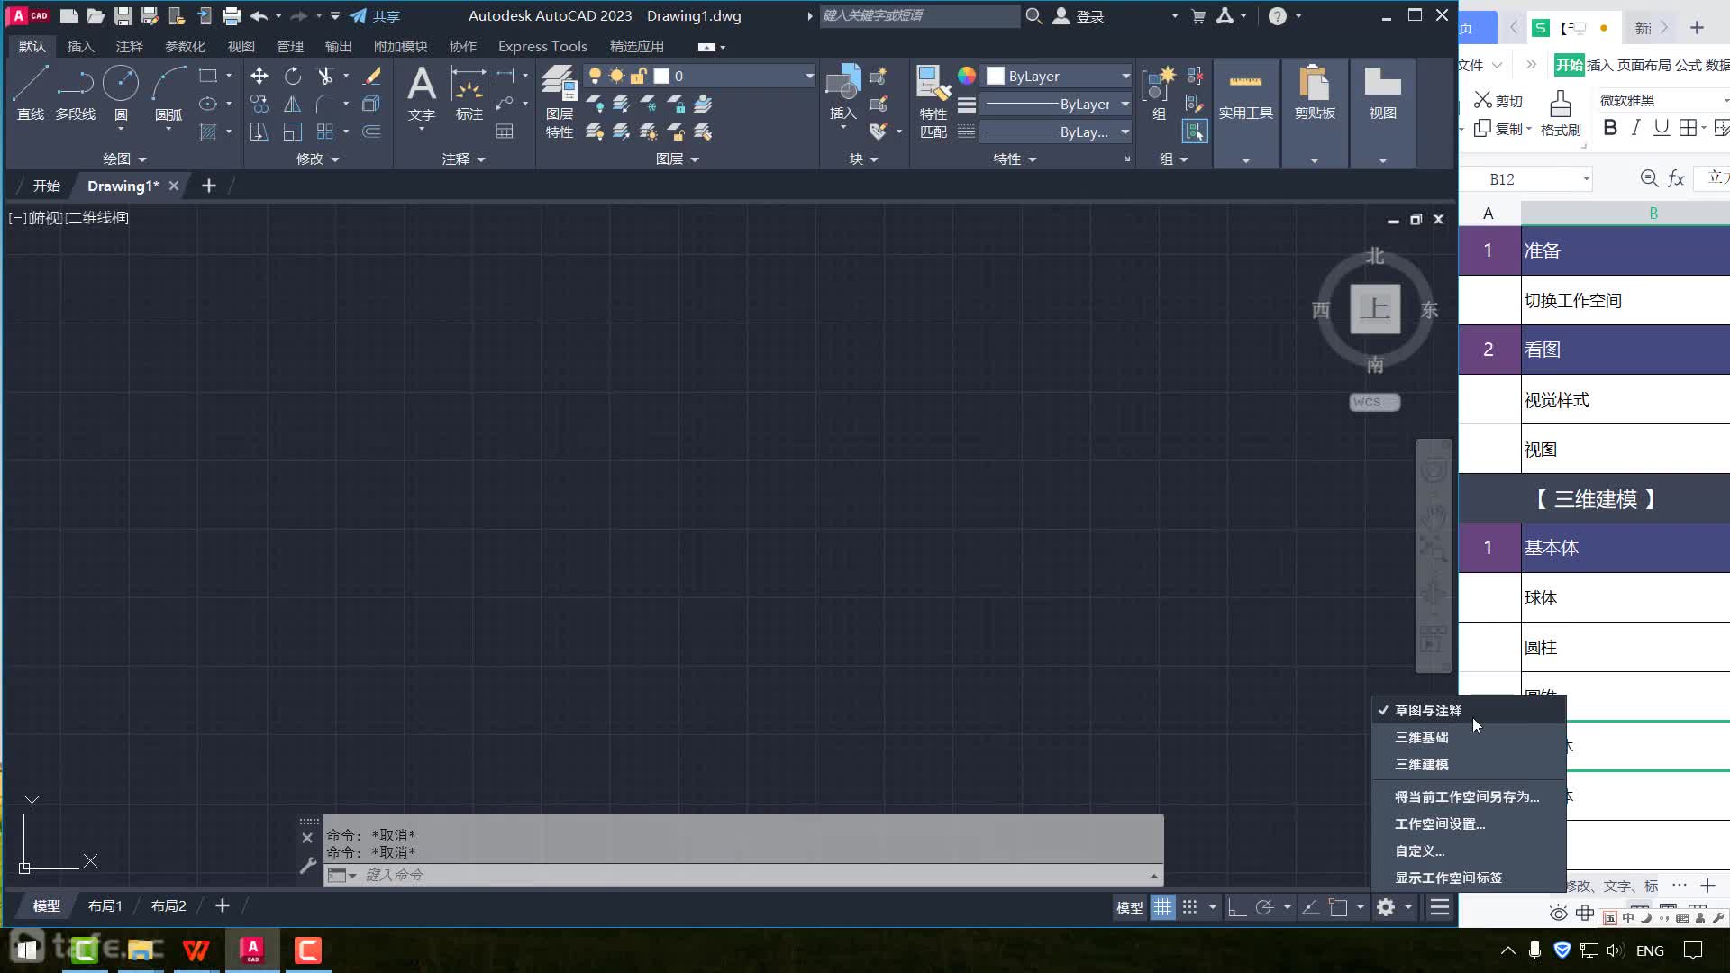The height and width of the screenshot is (973, 1730).
Task: Toggle polar tracking in status bar
Action: [1264, 907]
